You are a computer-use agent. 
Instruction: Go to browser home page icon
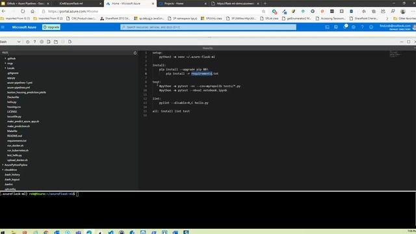point(32,11)
